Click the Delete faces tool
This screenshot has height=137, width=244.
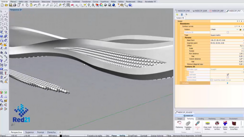(225, 126)
